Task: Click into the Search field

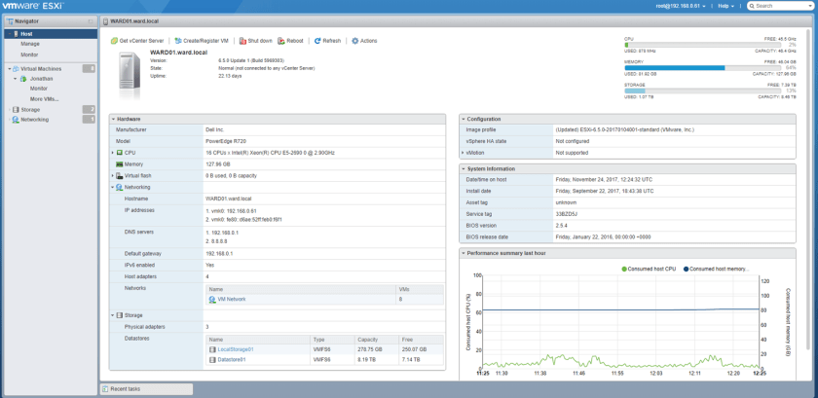Action: (780, 6)
